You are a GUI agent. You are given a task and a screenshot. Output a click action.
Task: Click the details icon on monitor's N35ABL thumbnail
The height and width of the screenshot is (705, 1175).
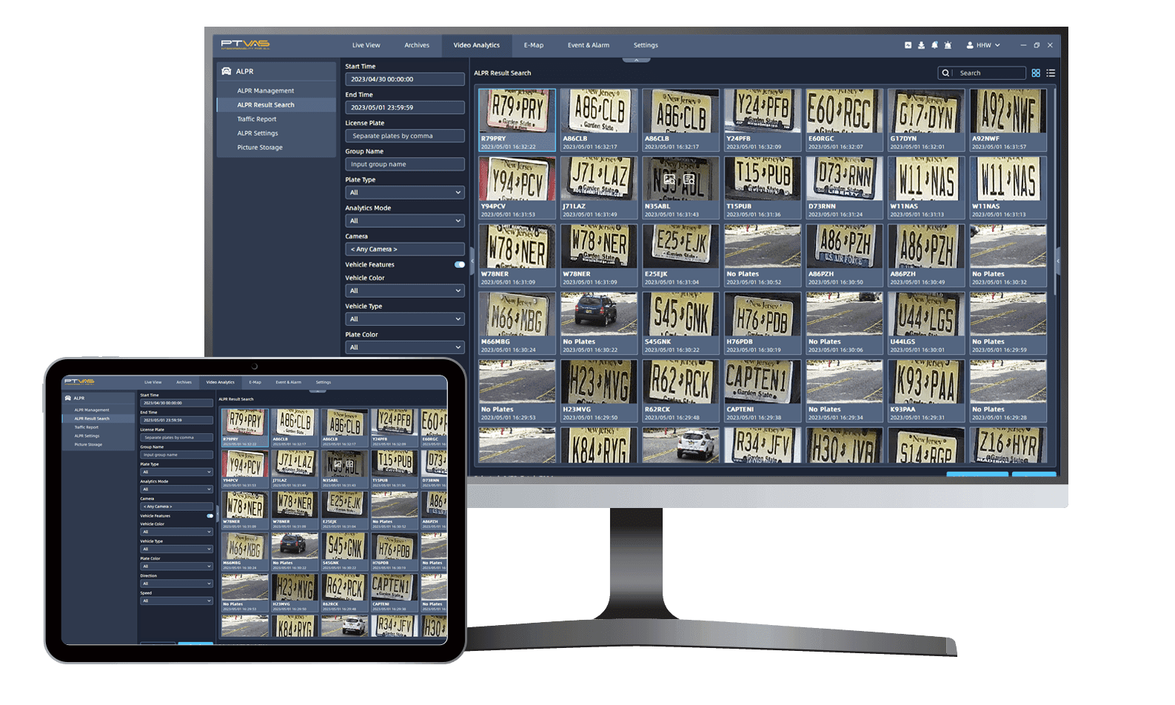[689, 179]
